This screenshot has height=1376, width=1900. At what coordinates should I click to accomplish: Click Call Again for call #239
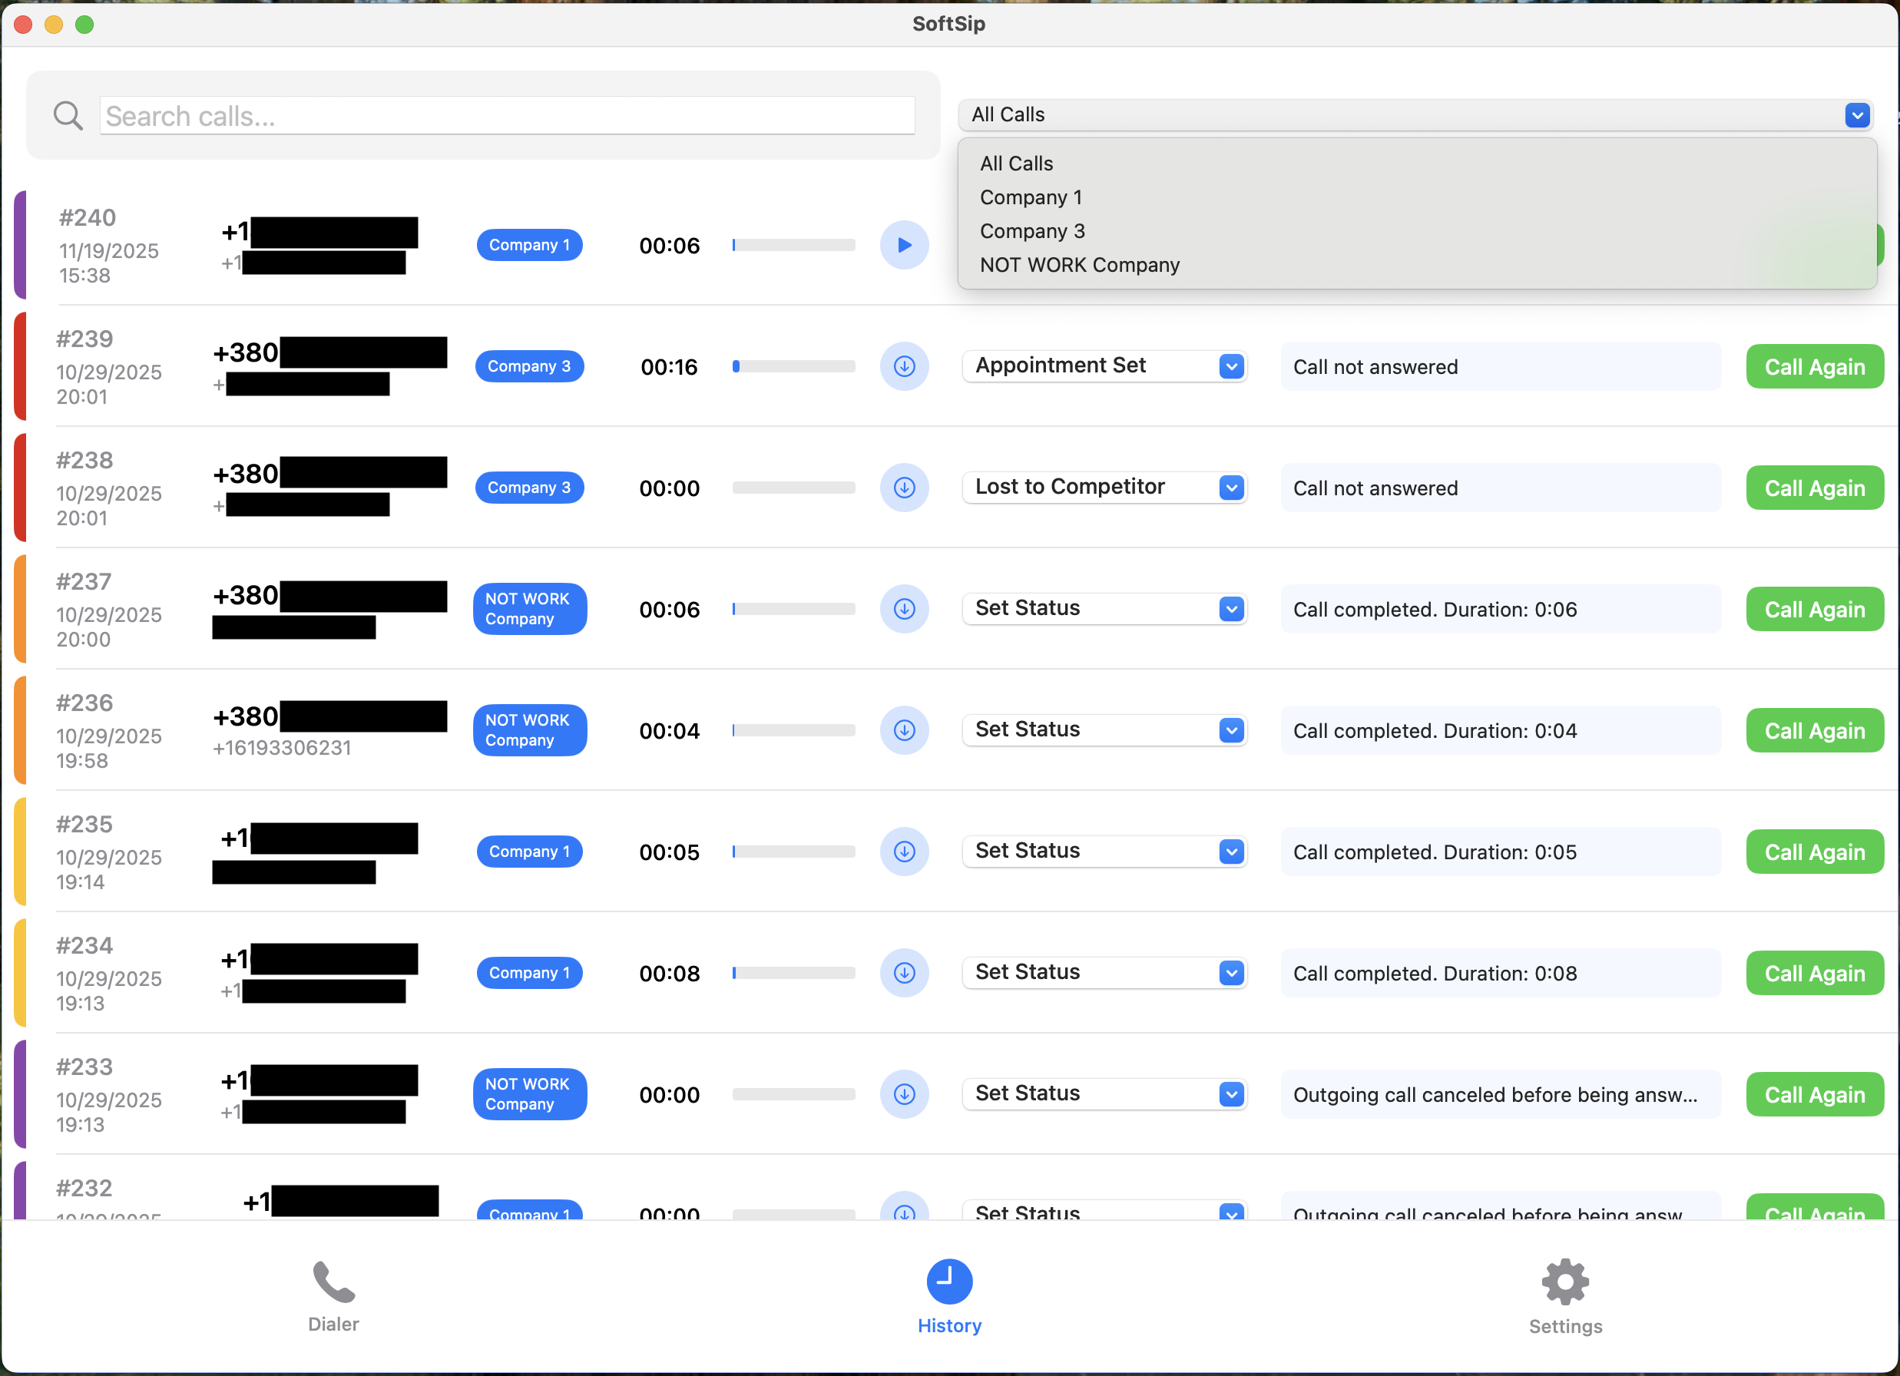coord(1815,366)
